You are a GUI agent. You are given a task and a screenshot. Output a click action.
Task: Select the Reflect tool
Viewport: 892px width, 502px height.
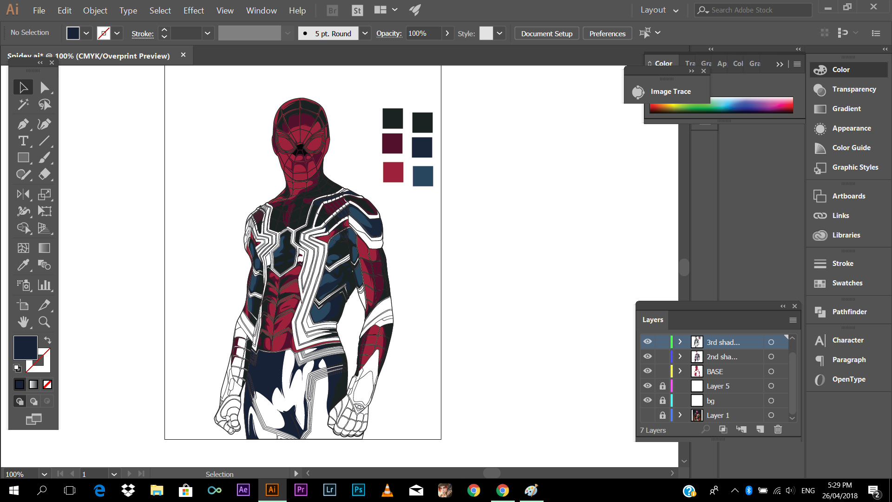pyautogui.click(x=23, y=194)
